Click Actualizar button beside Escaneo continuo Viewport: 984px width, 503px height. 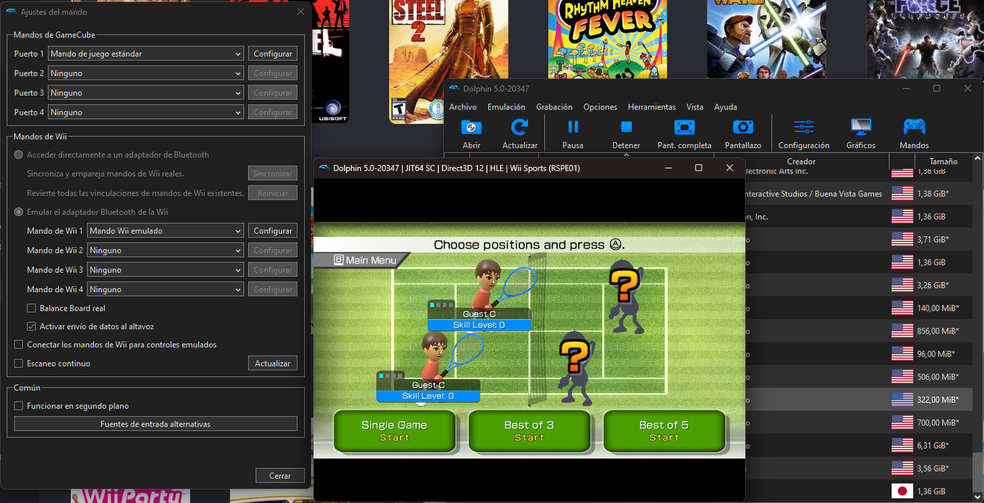(x=272, y=364)
